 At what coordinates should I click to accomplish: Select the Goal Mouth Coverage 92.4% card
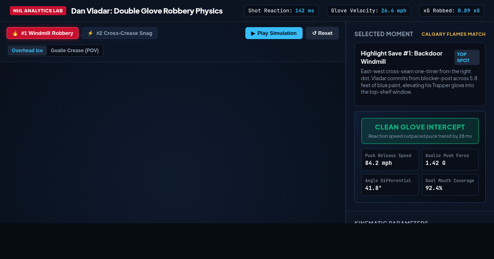(450, 185)
